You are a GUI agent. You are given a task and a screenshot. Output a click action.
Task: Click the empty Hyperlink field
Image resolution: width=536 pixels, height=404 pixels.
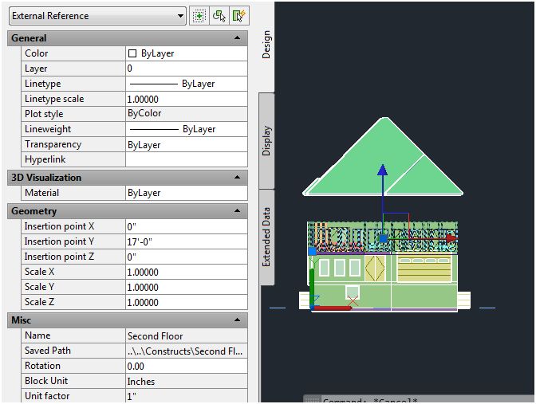187,159
